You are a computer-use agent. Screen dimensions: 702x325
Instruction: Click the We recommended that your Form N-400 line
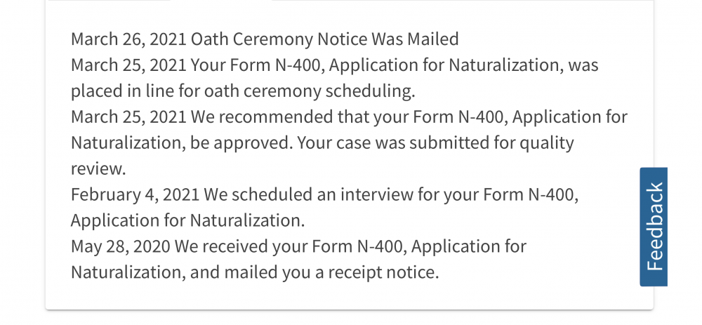(349, 117)
